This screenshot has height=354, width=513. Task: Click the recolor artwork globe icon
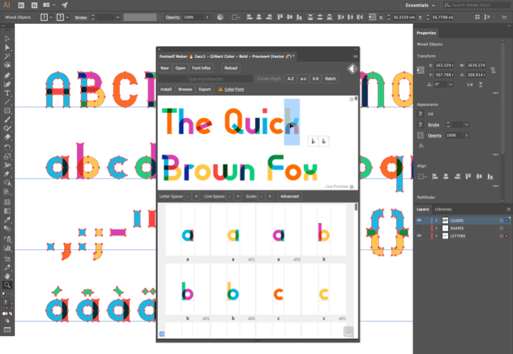220,17
